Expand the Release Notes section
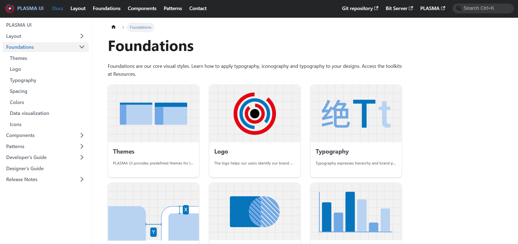 coord(82,179)
